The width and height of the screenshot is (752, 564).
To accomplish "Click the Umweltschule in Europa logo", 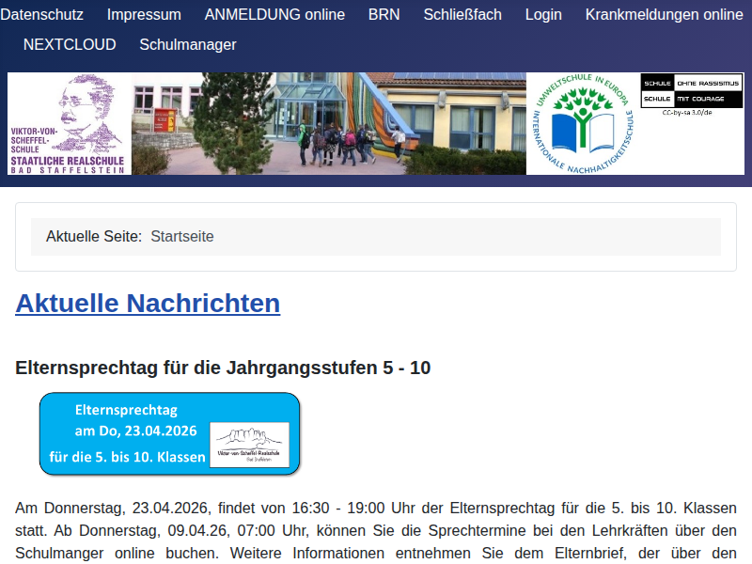I will (x=583, y=124).
